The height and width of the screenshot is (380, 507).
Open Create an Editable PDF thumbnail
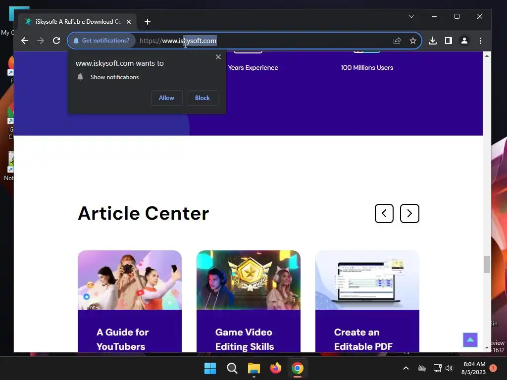click(x=367, y=280)
